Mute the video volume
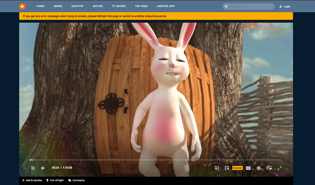 point(43,168)
